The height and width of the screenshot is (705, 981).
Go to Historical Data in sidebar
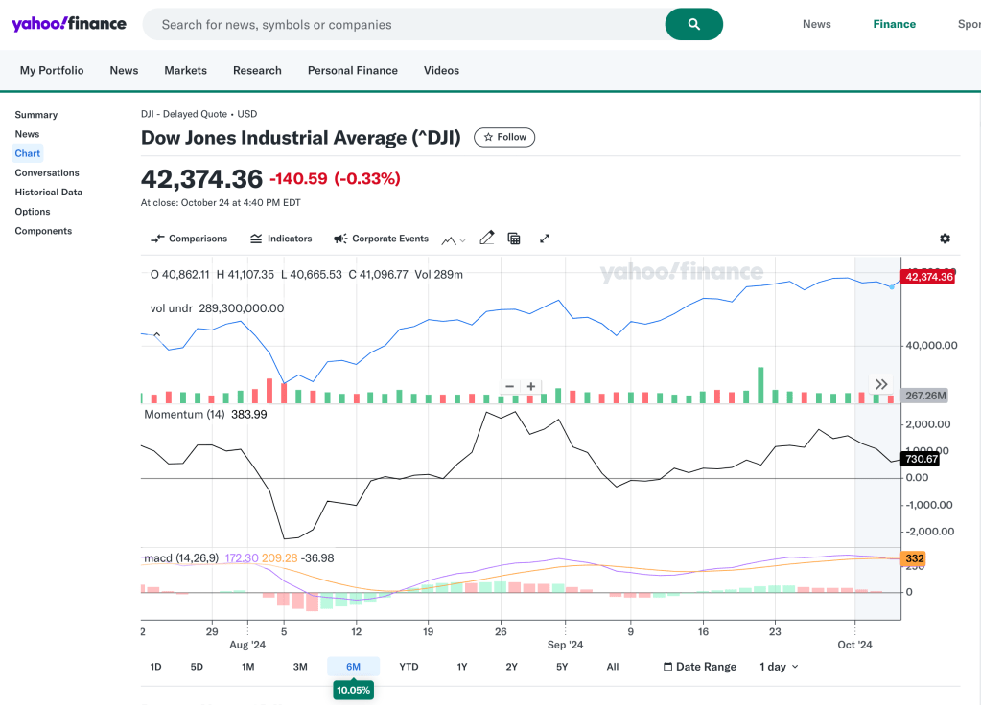click(48, 192)
